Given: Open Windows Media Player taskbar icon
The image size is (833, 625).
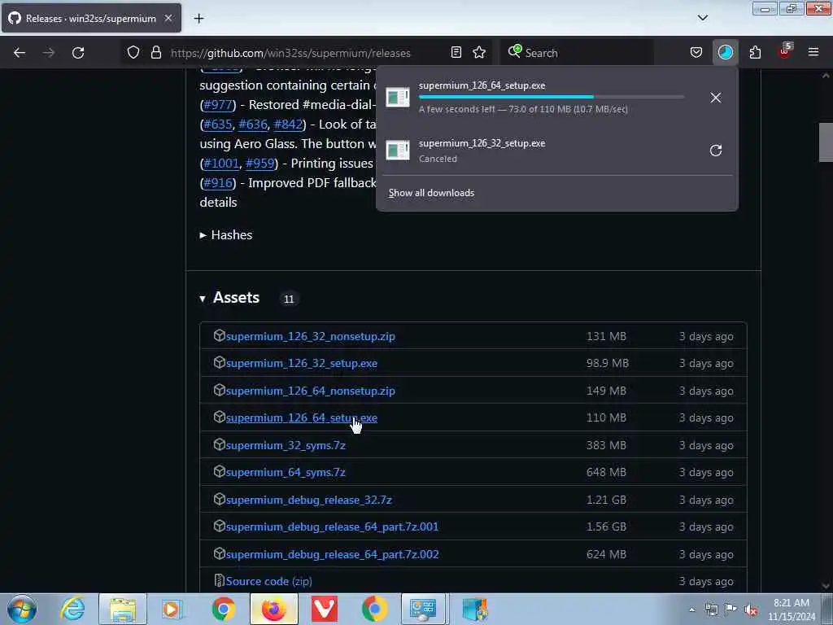Looking at the screenshot, I should coord(172,609).
